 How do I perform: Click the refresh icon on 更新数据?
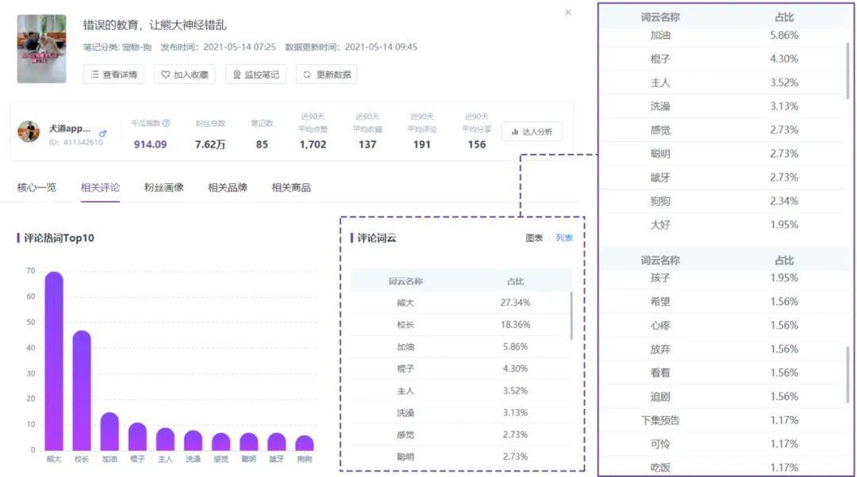[x=306, y=74]
